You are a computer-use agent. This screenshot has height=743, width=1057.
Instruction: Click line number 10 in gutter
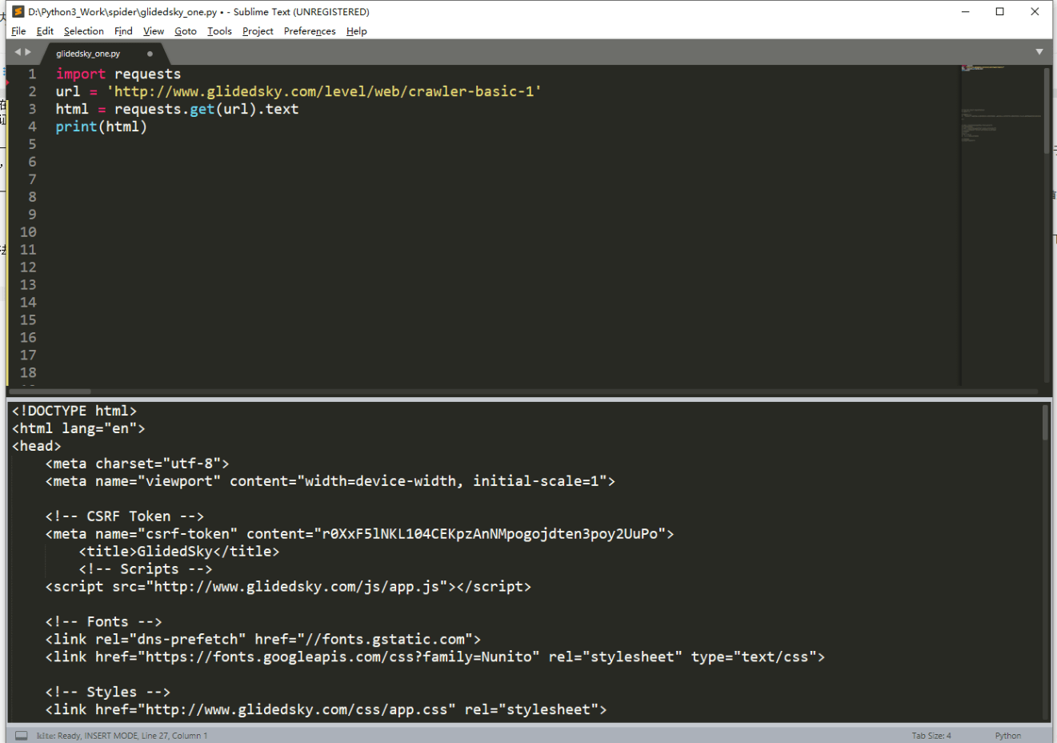28,232
